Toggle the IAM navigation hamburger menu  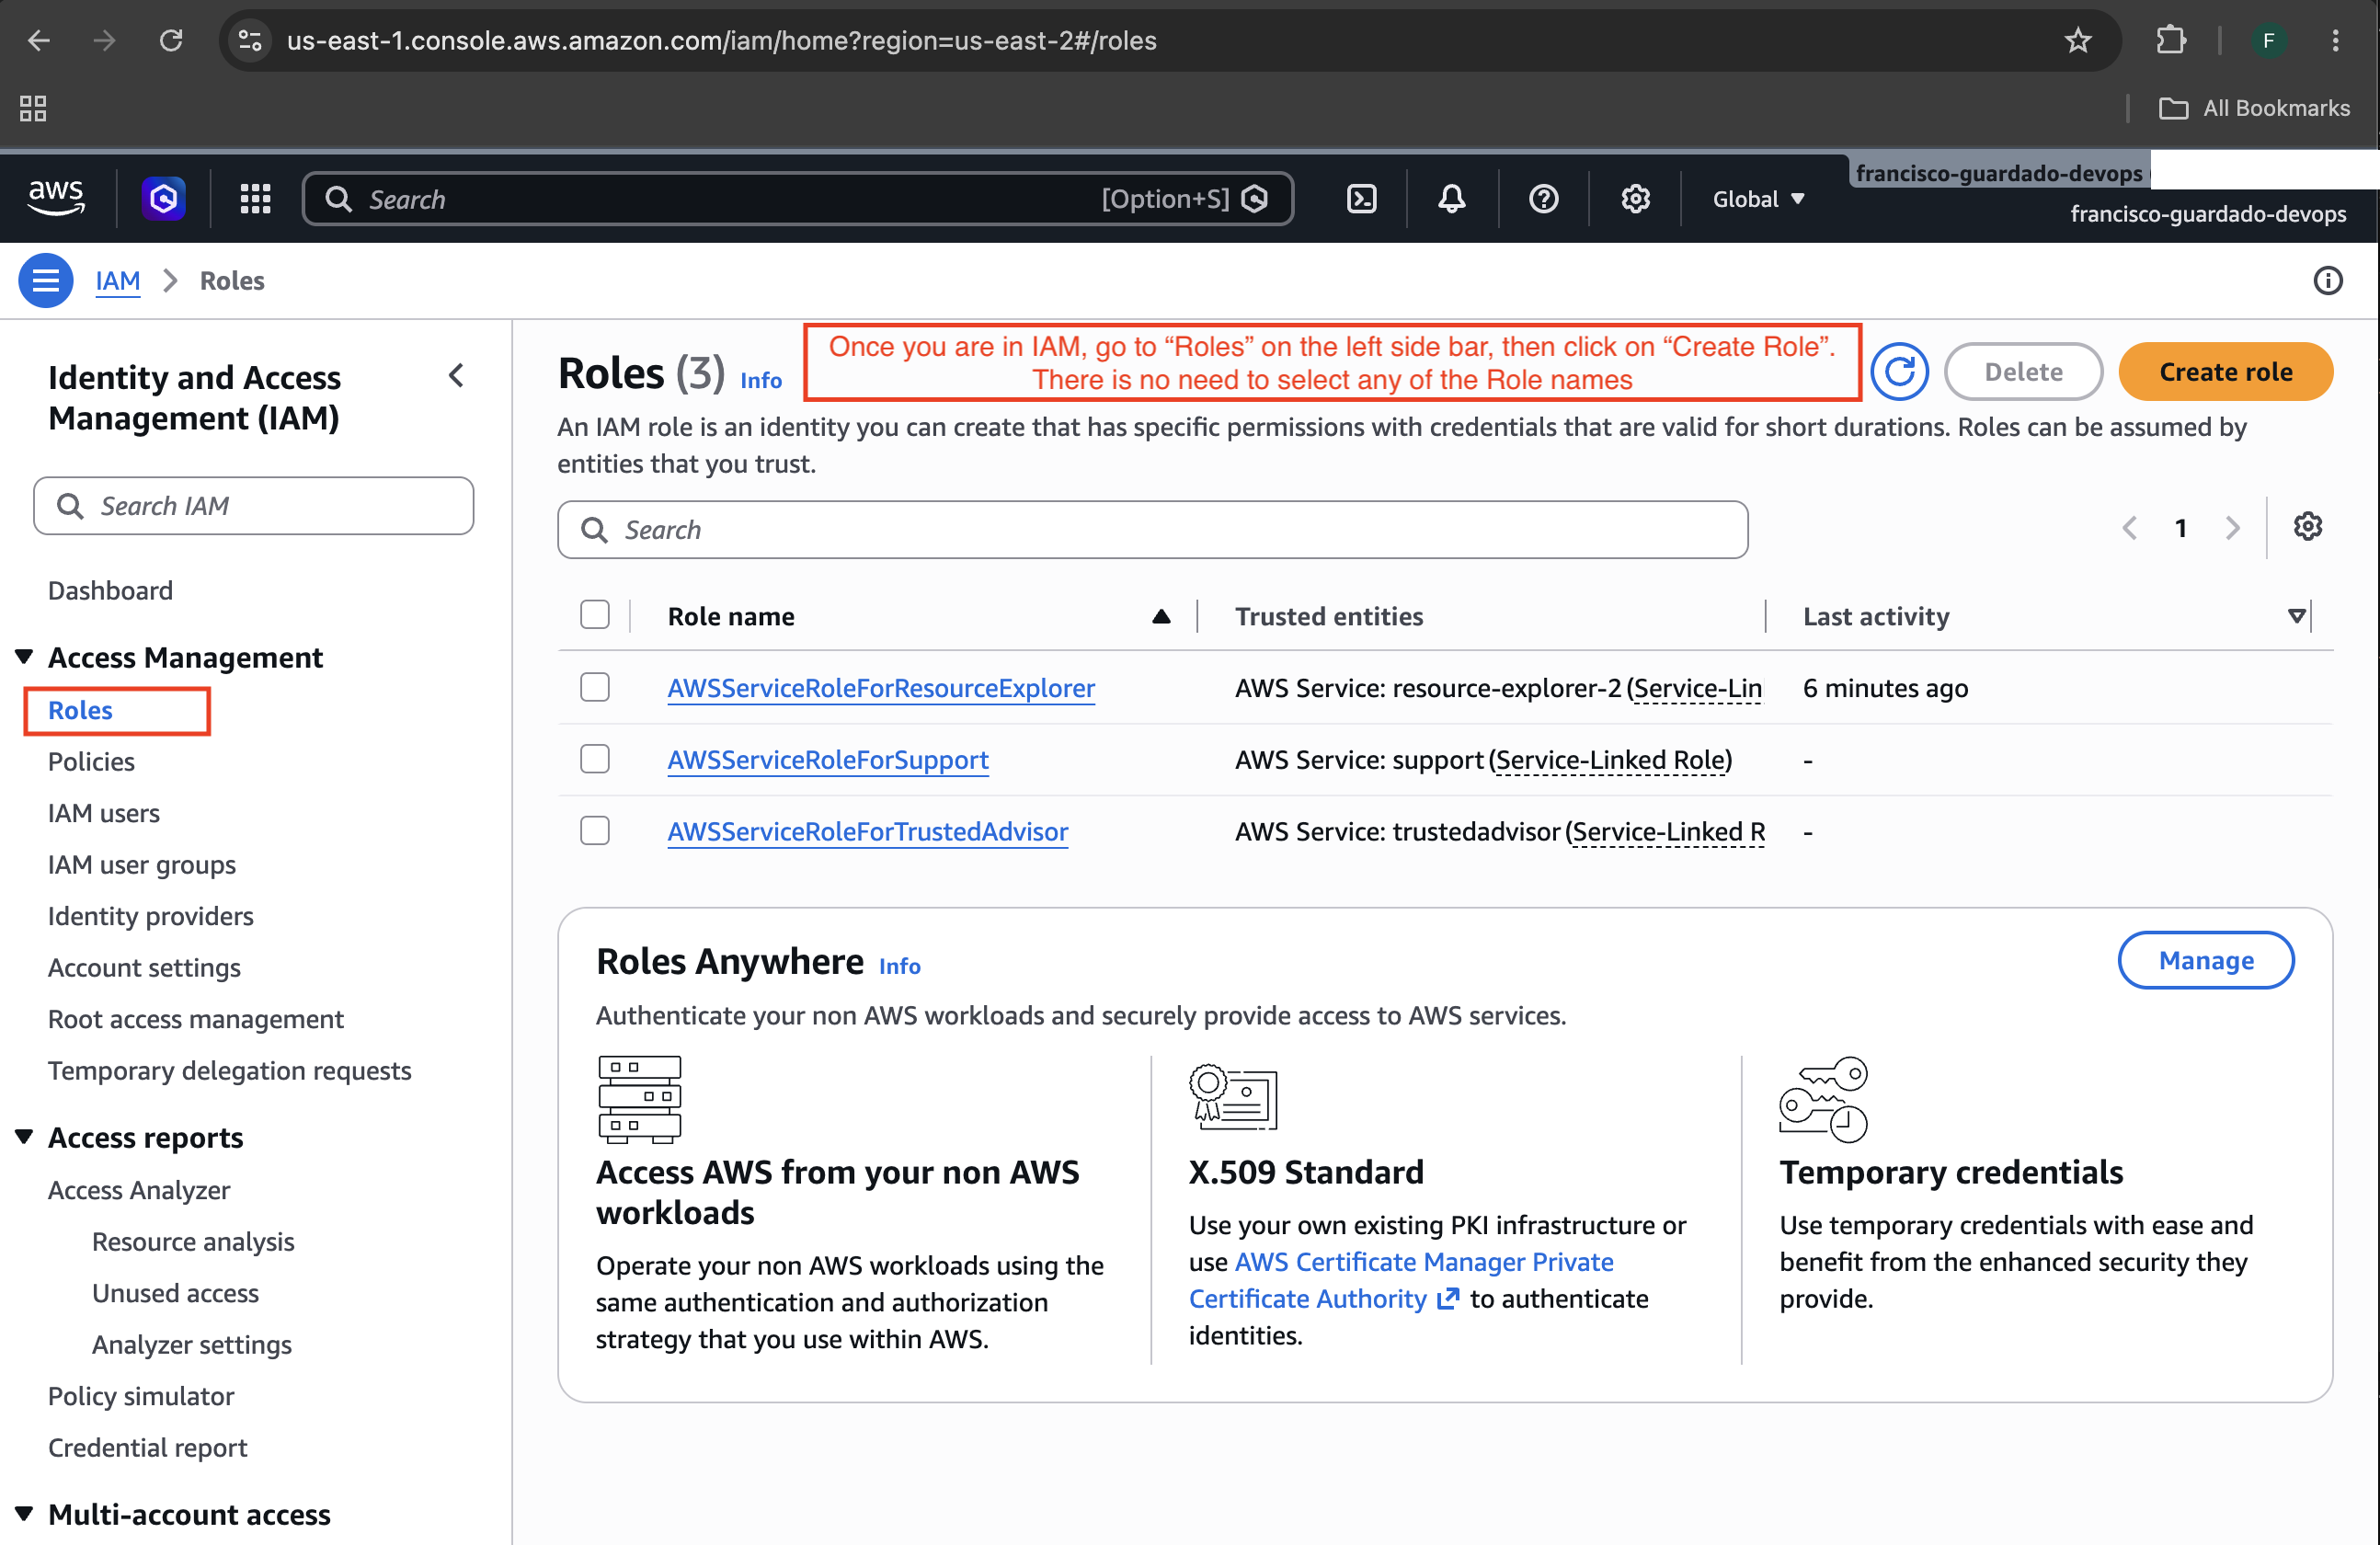pos(46,281)
